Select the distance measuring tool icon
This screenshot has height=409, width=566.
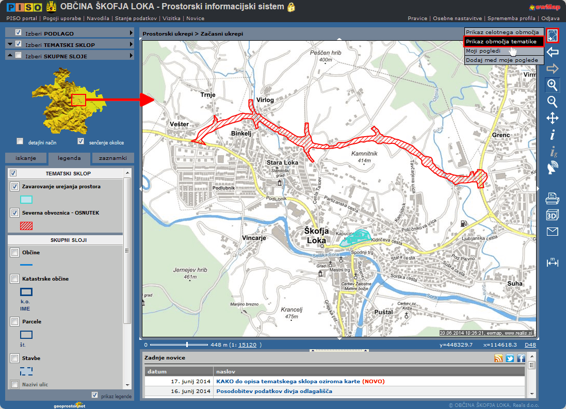[x=552, y=262]
